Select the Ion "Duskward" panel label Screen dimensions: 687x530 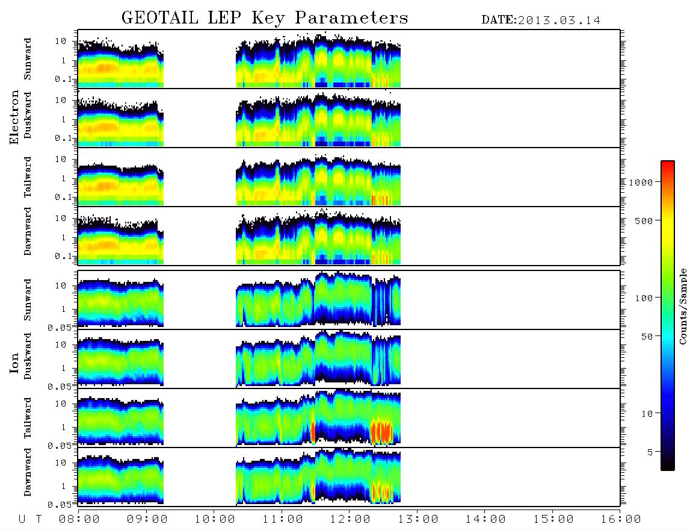(x=28, y=356)
